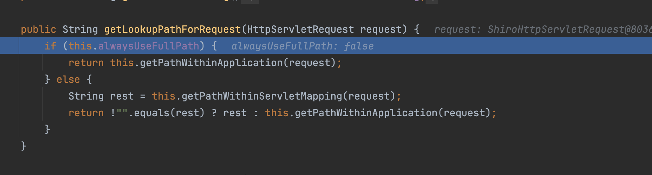
Task: Click getPathWithinApplication call in the if block
Action: tap(211, 63)
